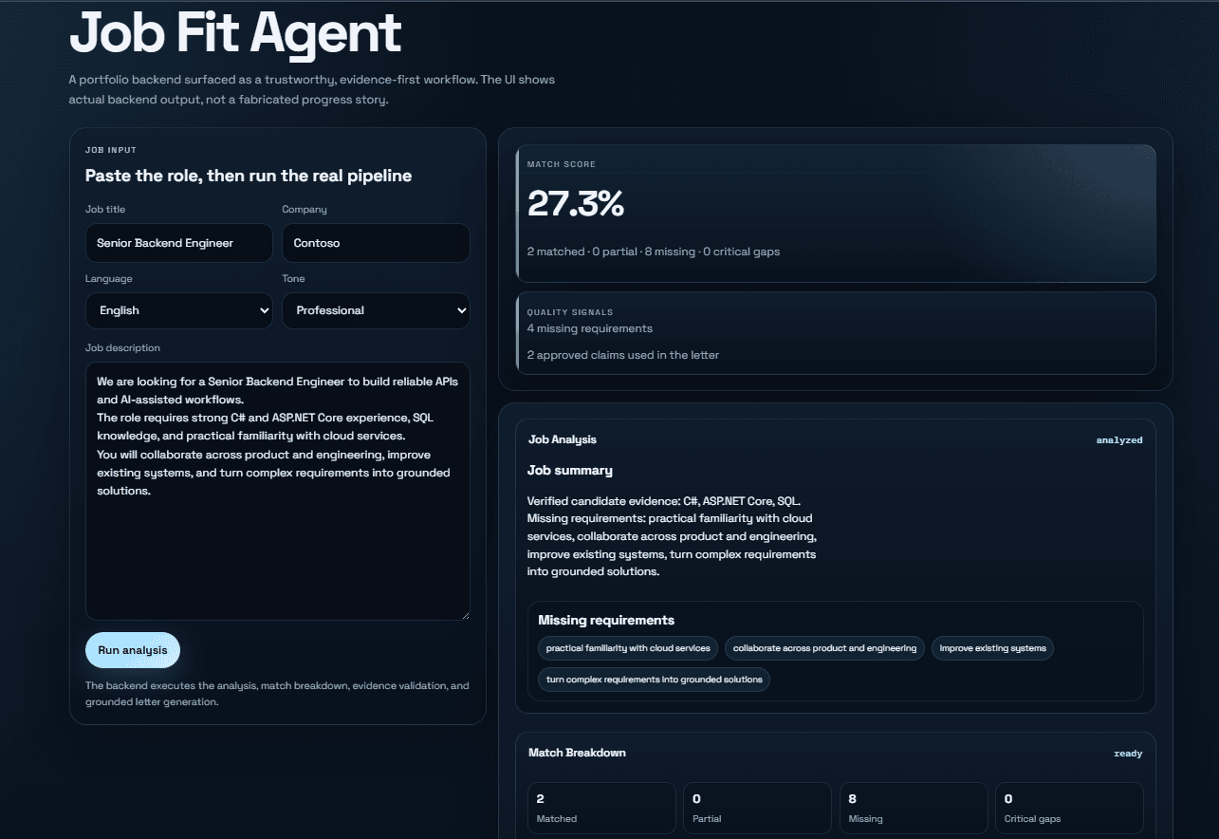
Task: Click the 'Job summary' subheading
Action: 570,471
